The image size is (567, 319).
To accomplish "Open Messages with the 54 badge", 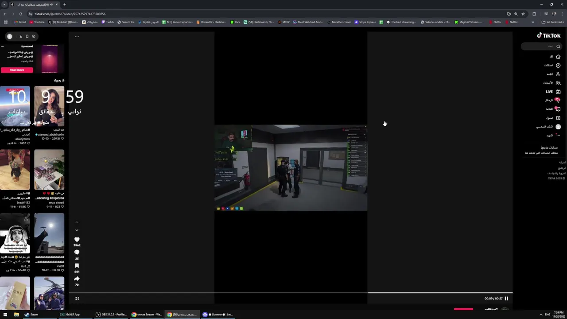I will [558, 100].
